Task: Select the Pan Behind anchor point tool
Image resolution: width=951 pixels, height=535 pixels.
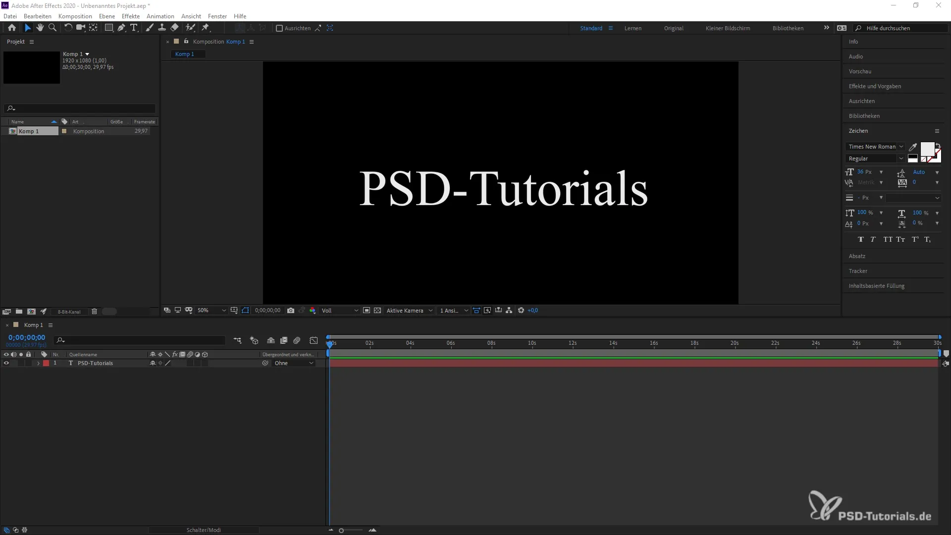Action: click(93, 28)
